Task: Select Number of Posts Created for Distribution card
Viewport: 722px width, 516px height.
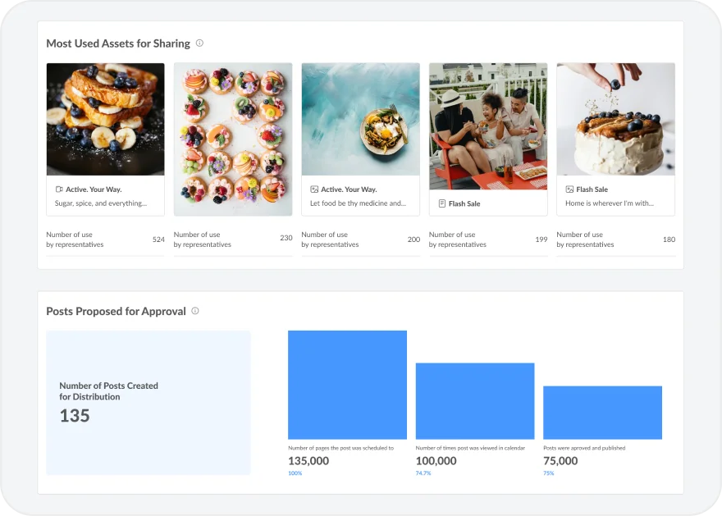Action: pos(149,402)
